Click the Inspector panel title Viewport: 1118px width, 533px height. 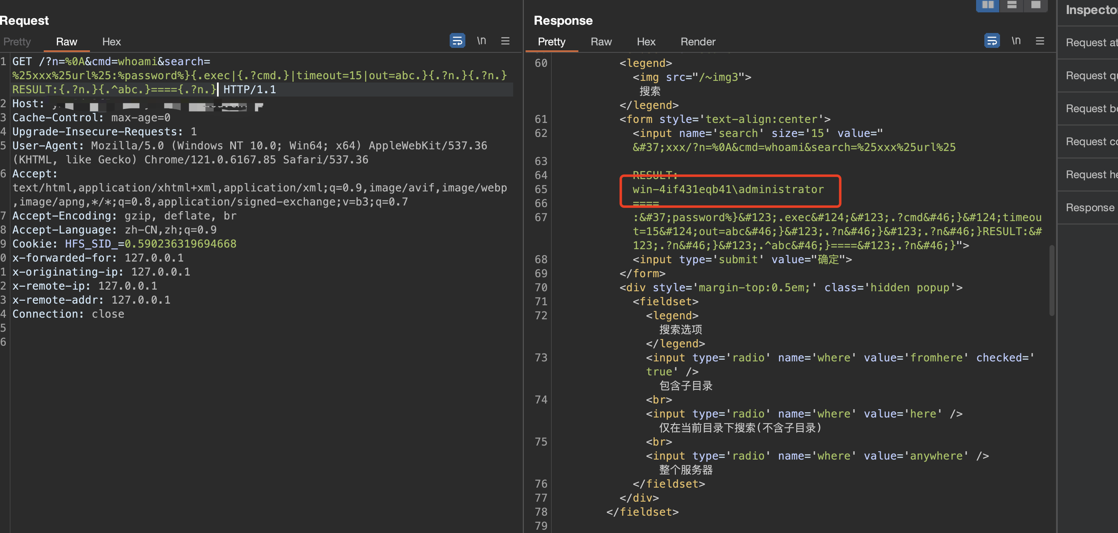[1091, 9]
